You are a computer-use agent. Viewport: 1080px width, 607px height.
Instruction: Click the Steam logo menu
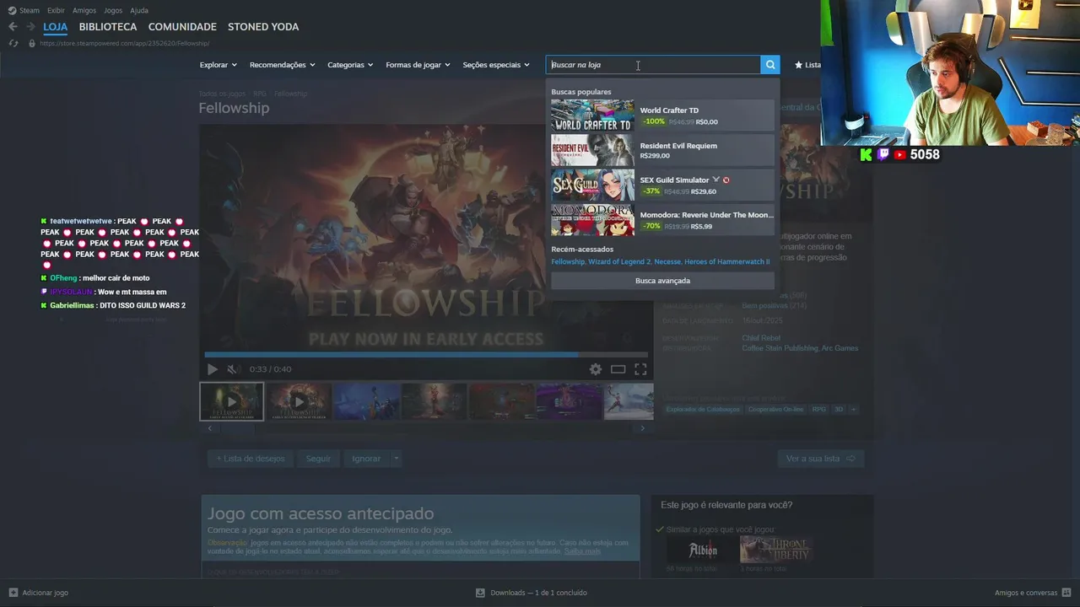(x=12, y=10)
